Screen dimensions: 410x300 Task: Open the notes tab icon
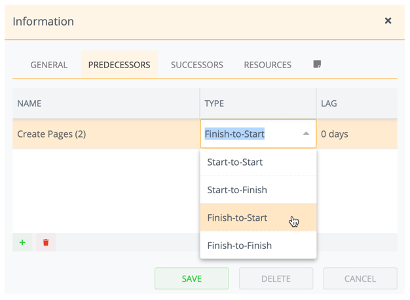317,64
